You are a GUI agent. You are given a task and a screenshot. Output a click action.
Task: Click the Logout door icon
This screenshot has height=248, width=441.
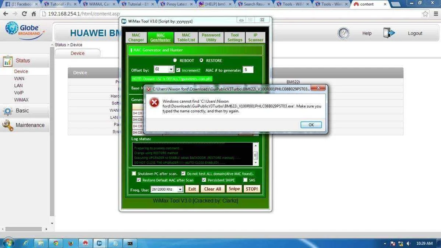[389, 33]
